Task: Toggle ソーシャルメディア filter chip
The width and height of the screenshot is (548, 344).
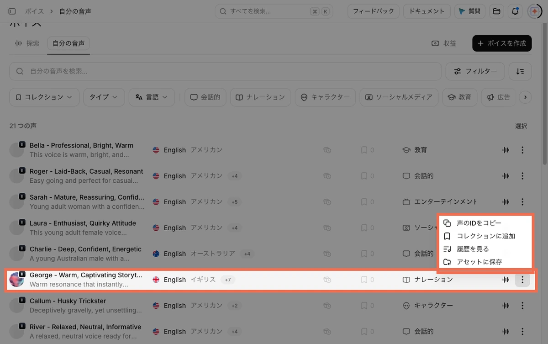Action: pyautogui.click(x=399, y=97)
